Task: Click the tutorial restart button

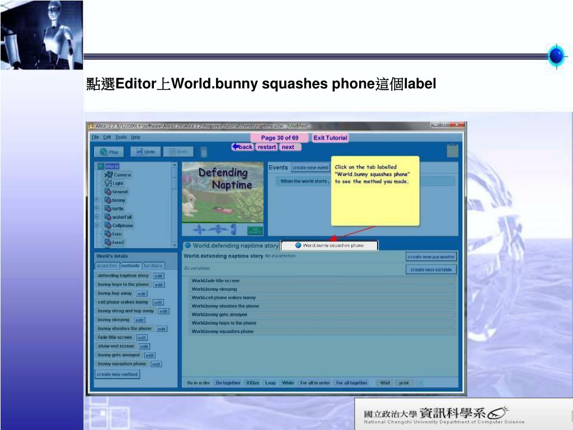Action: pyautogui.click(x=267, y=147)
